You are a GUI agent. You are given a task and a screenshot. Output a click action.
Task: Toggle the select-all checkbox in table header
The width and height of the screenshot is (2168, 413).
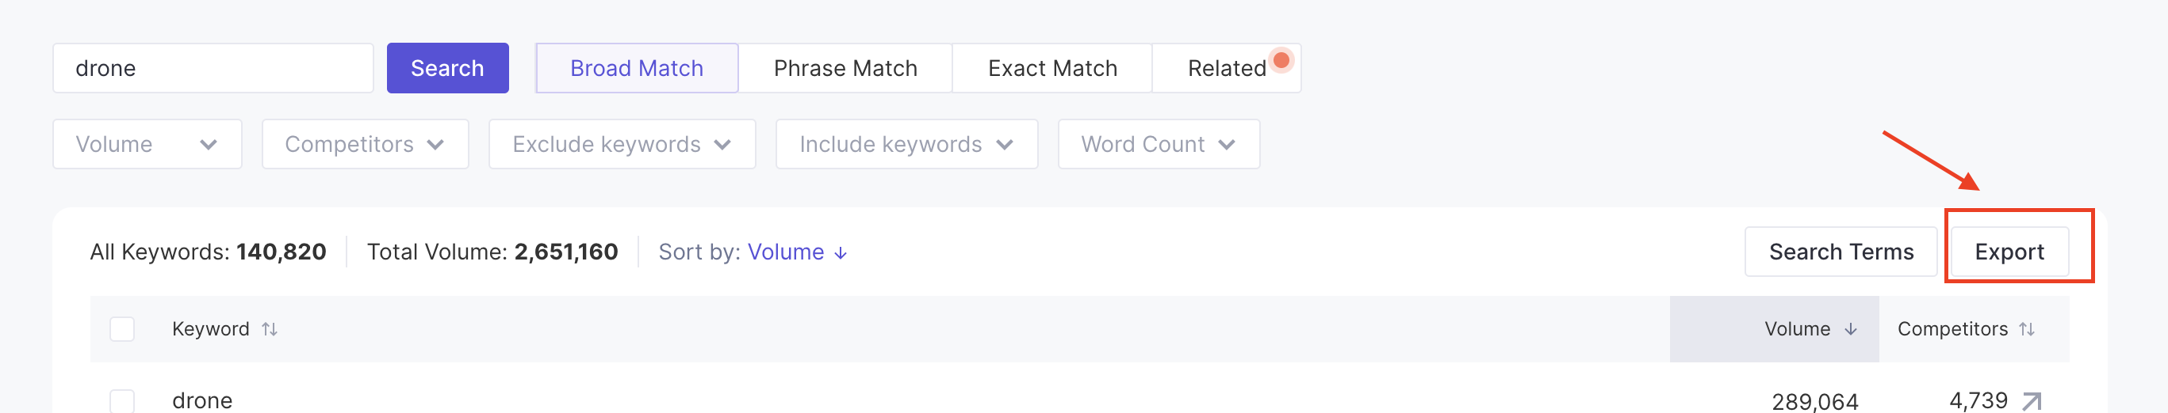pos(122,329)
